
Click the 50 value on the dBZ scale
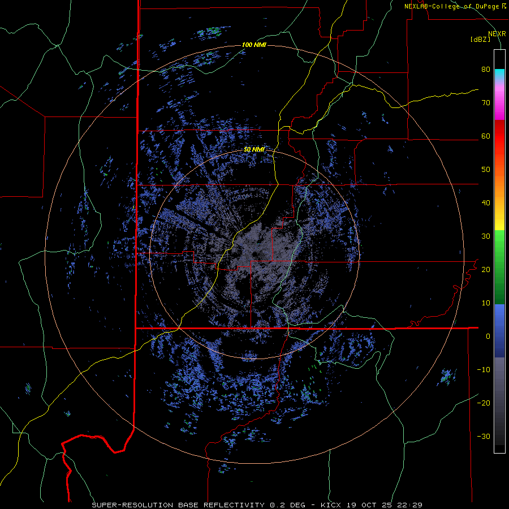tap(486, 170)
